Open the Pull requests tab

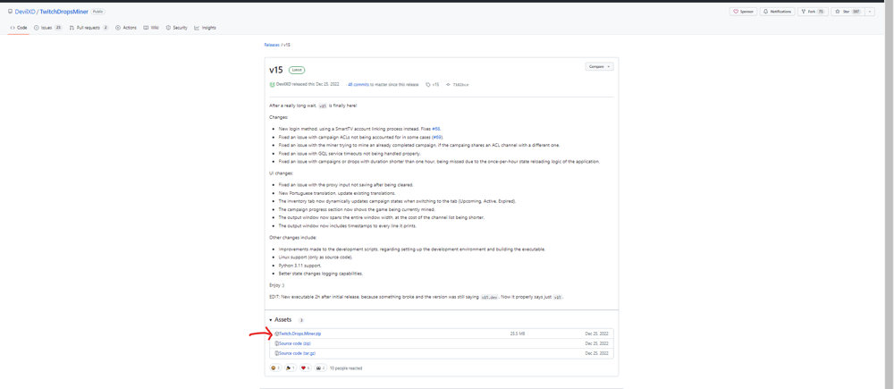88,28
